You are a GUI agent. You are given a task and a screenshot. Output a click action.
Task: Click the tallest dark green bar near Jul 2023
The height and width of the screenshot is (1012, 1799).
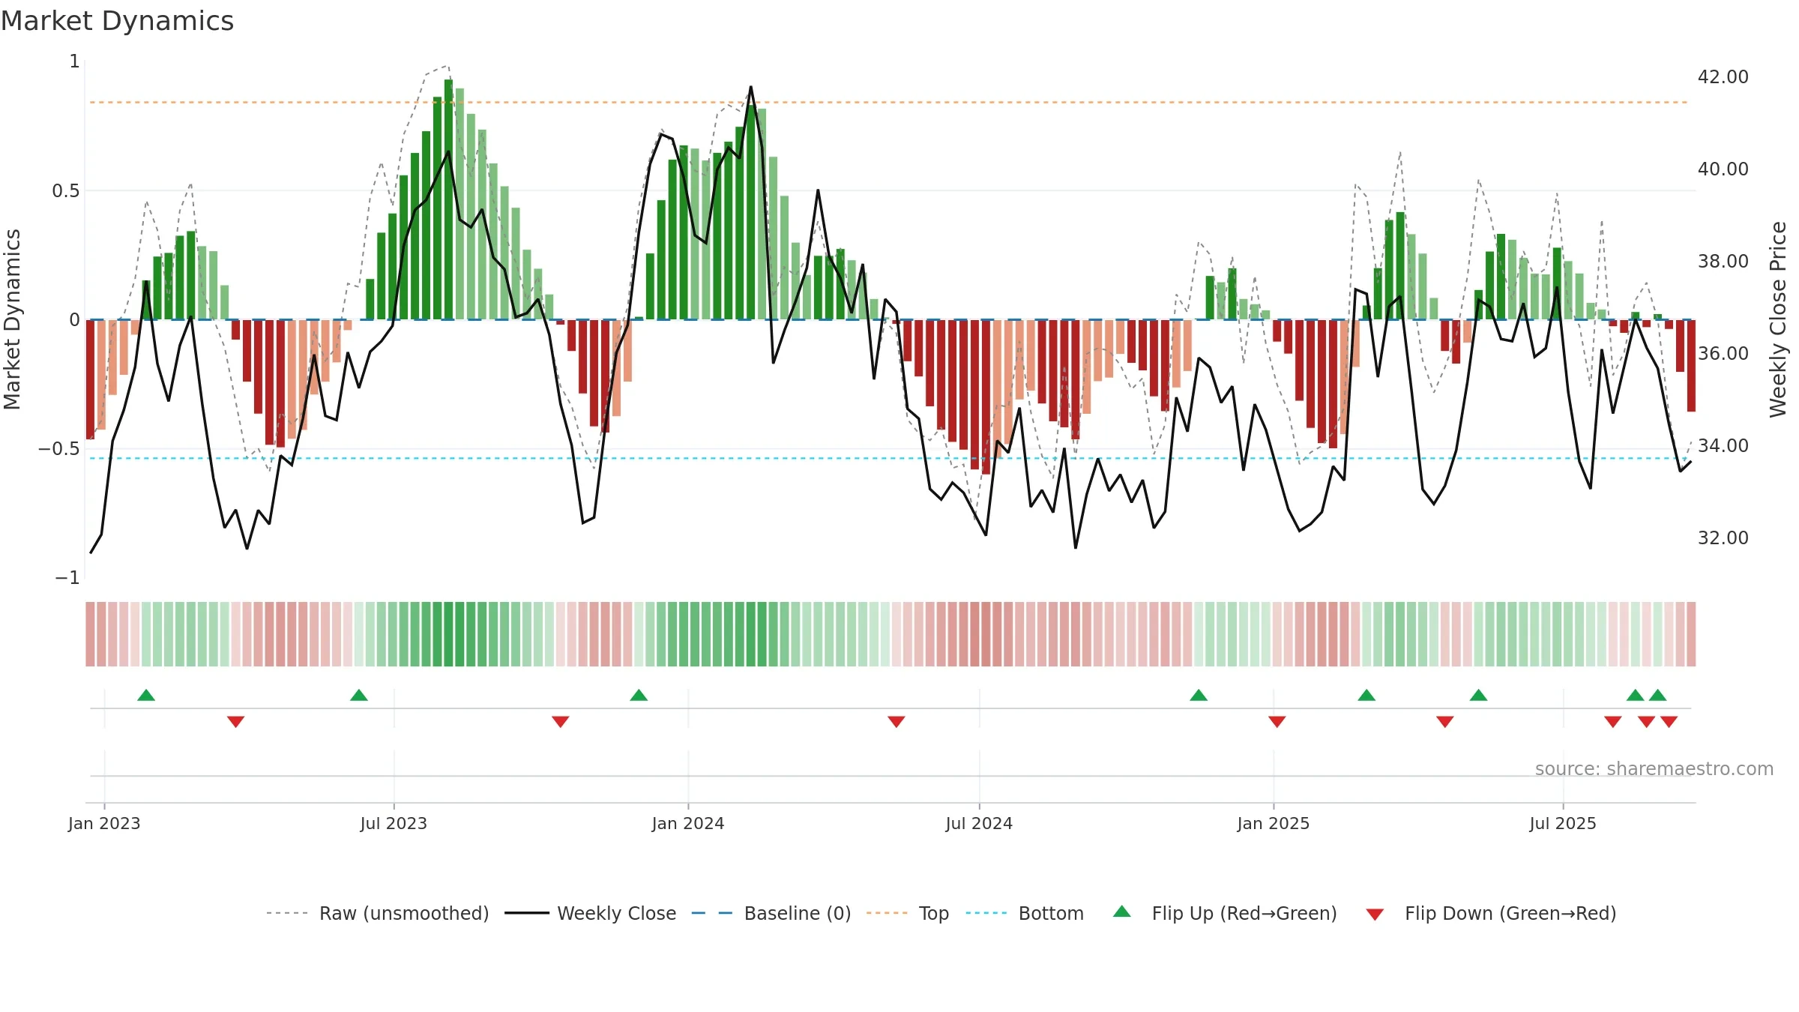[448, 199]
